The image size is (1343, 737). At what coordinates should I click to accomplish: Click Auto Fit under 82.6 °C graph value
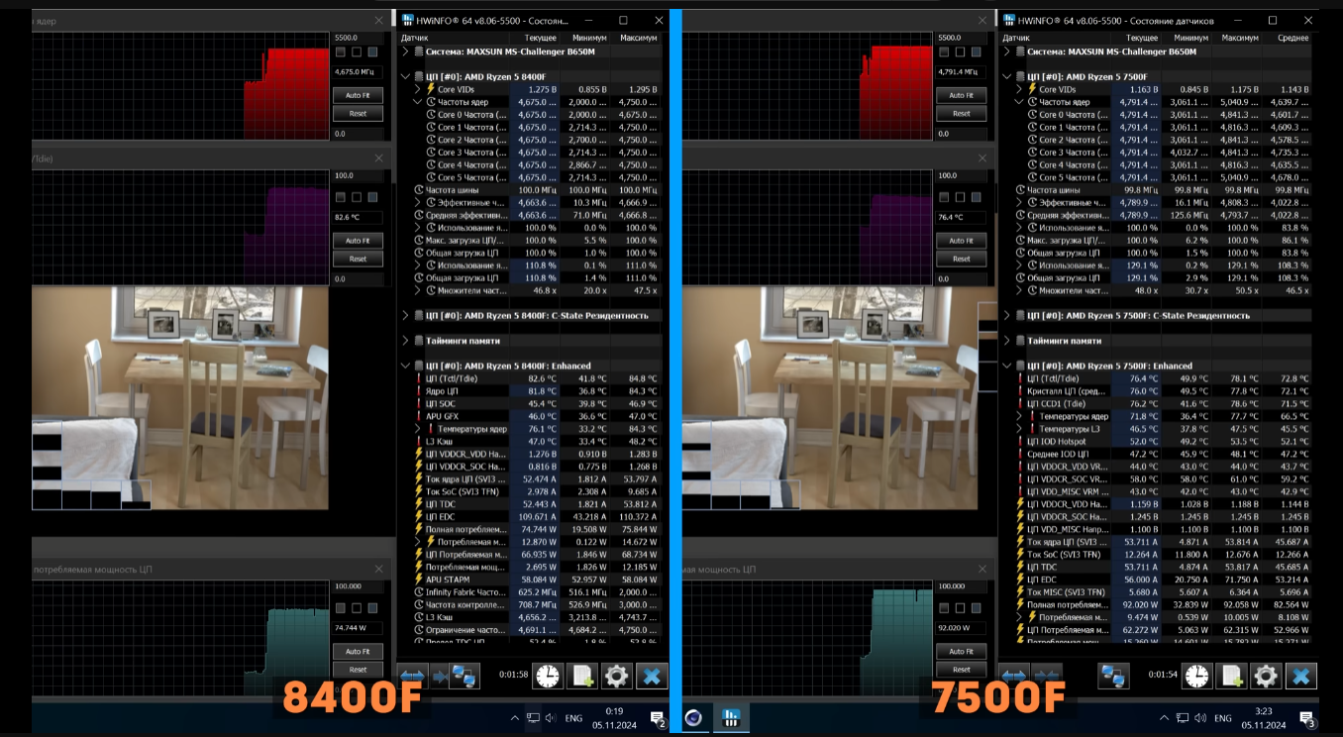[358, 241]
